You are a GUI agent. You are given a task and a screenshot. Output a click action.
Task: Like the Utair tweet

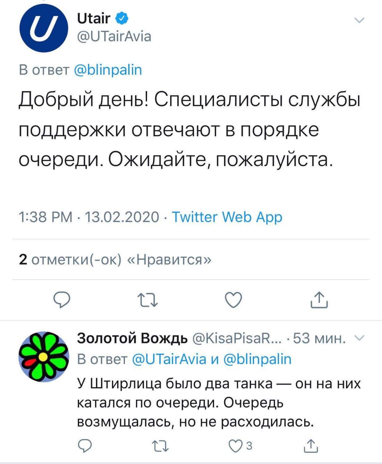233,300
